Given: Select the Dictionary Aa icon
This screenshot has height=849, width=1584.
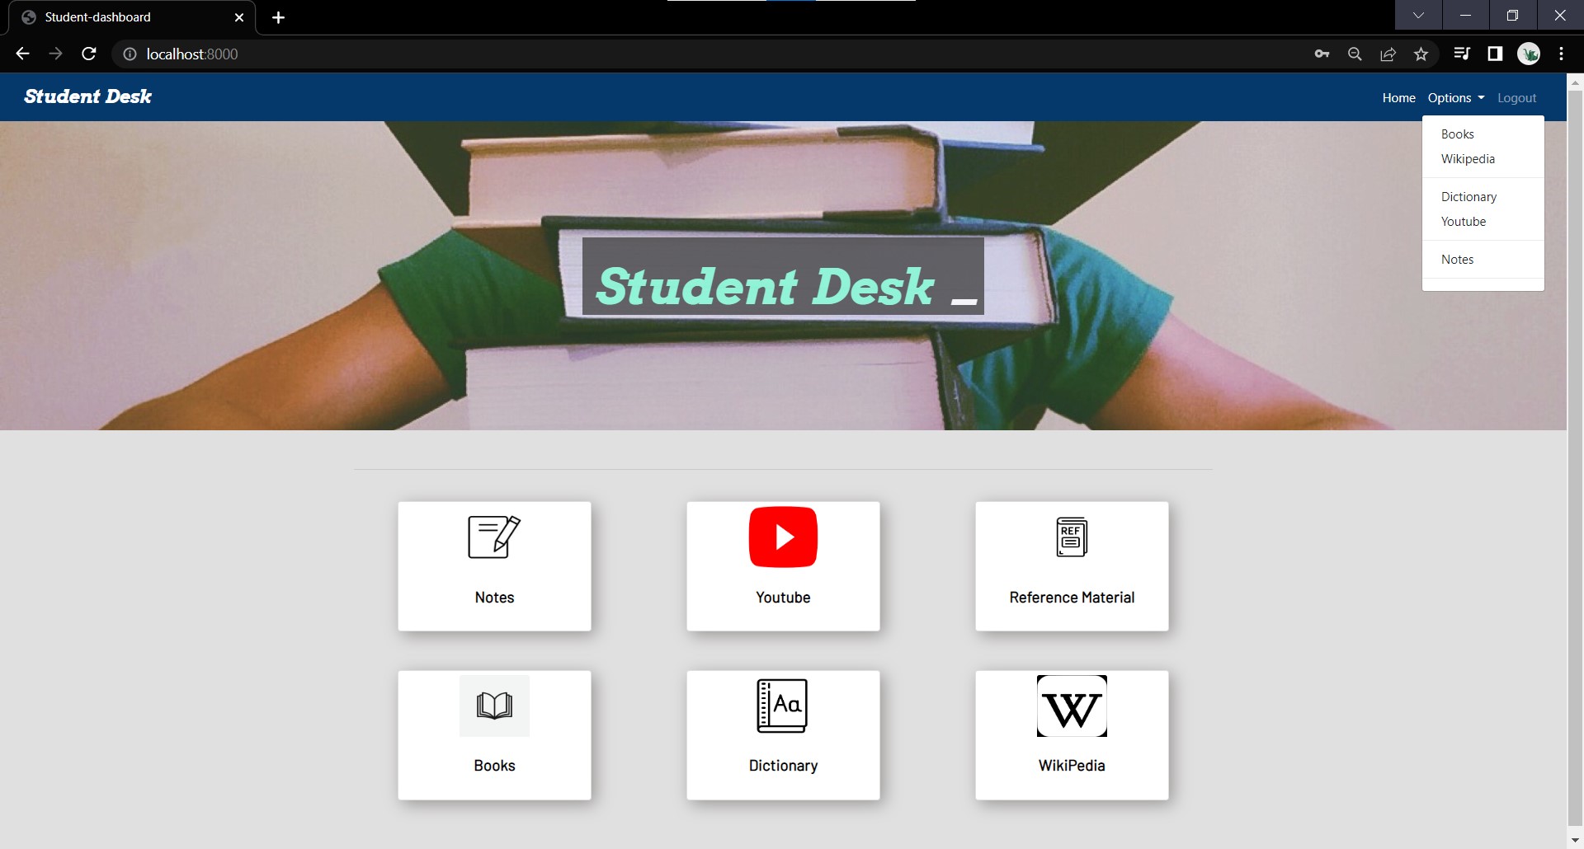Looking at the screenshot, I should 783,706.
